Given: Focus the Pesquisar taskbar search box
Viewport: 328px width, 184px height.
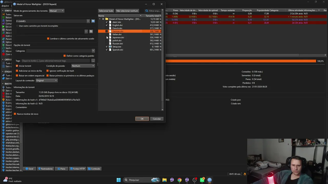Looking at the screenshot, I should [x=141, y=180].
